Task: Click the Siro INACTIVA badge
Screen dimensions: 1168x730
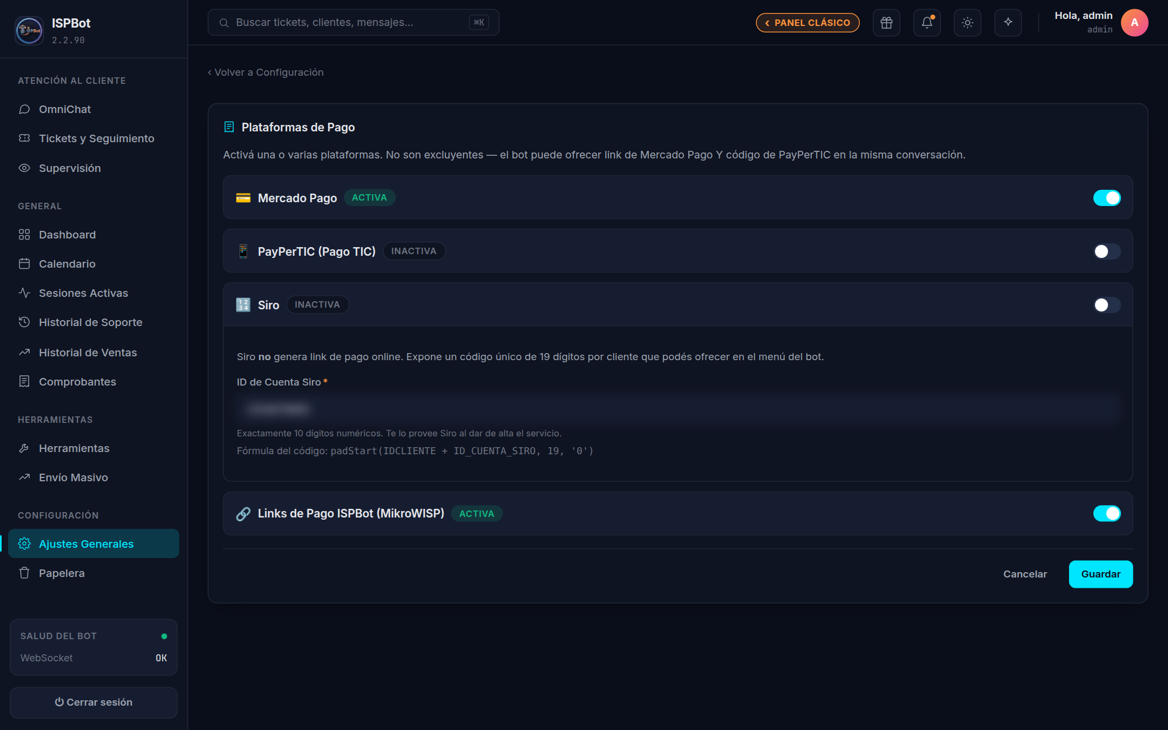Action: click(317, 305)
